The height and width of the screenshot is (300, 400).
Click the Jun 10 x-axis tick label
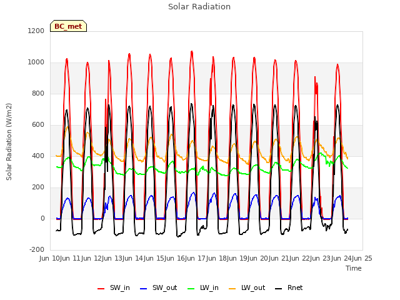50,258
